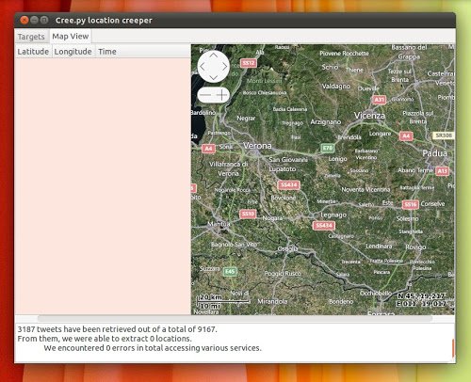
Task: Pan the map right with the arrow
Action: pyautogui.click(x=224, y=67)
